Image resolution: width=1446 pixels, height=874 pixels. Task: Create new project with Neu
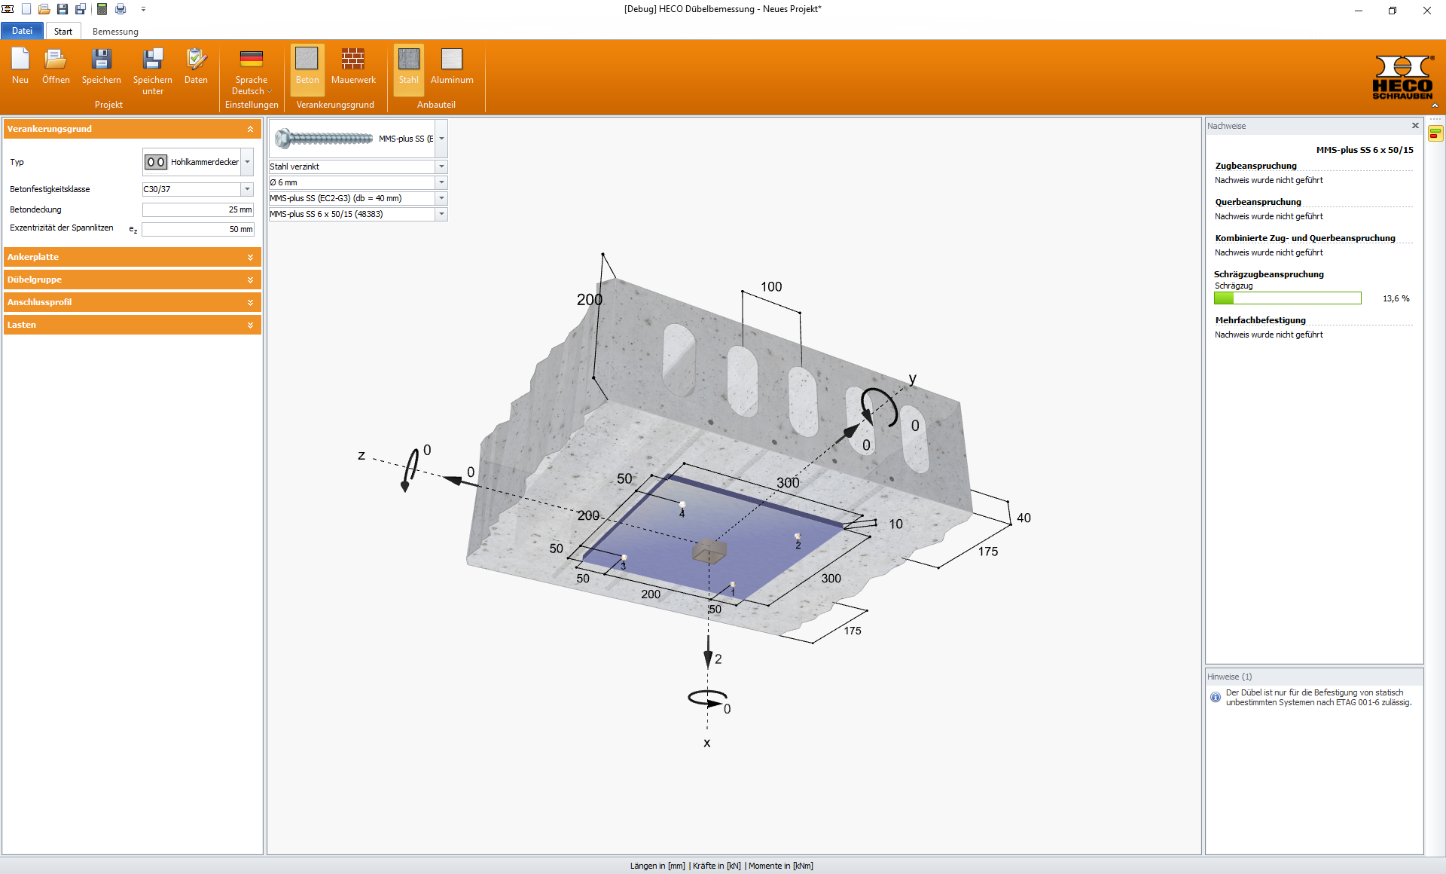(x=20, y=66)
